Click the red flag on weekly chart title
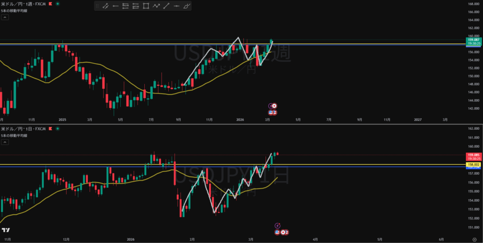Viewport: 483px width, 243px height. [x=50, y=3]
